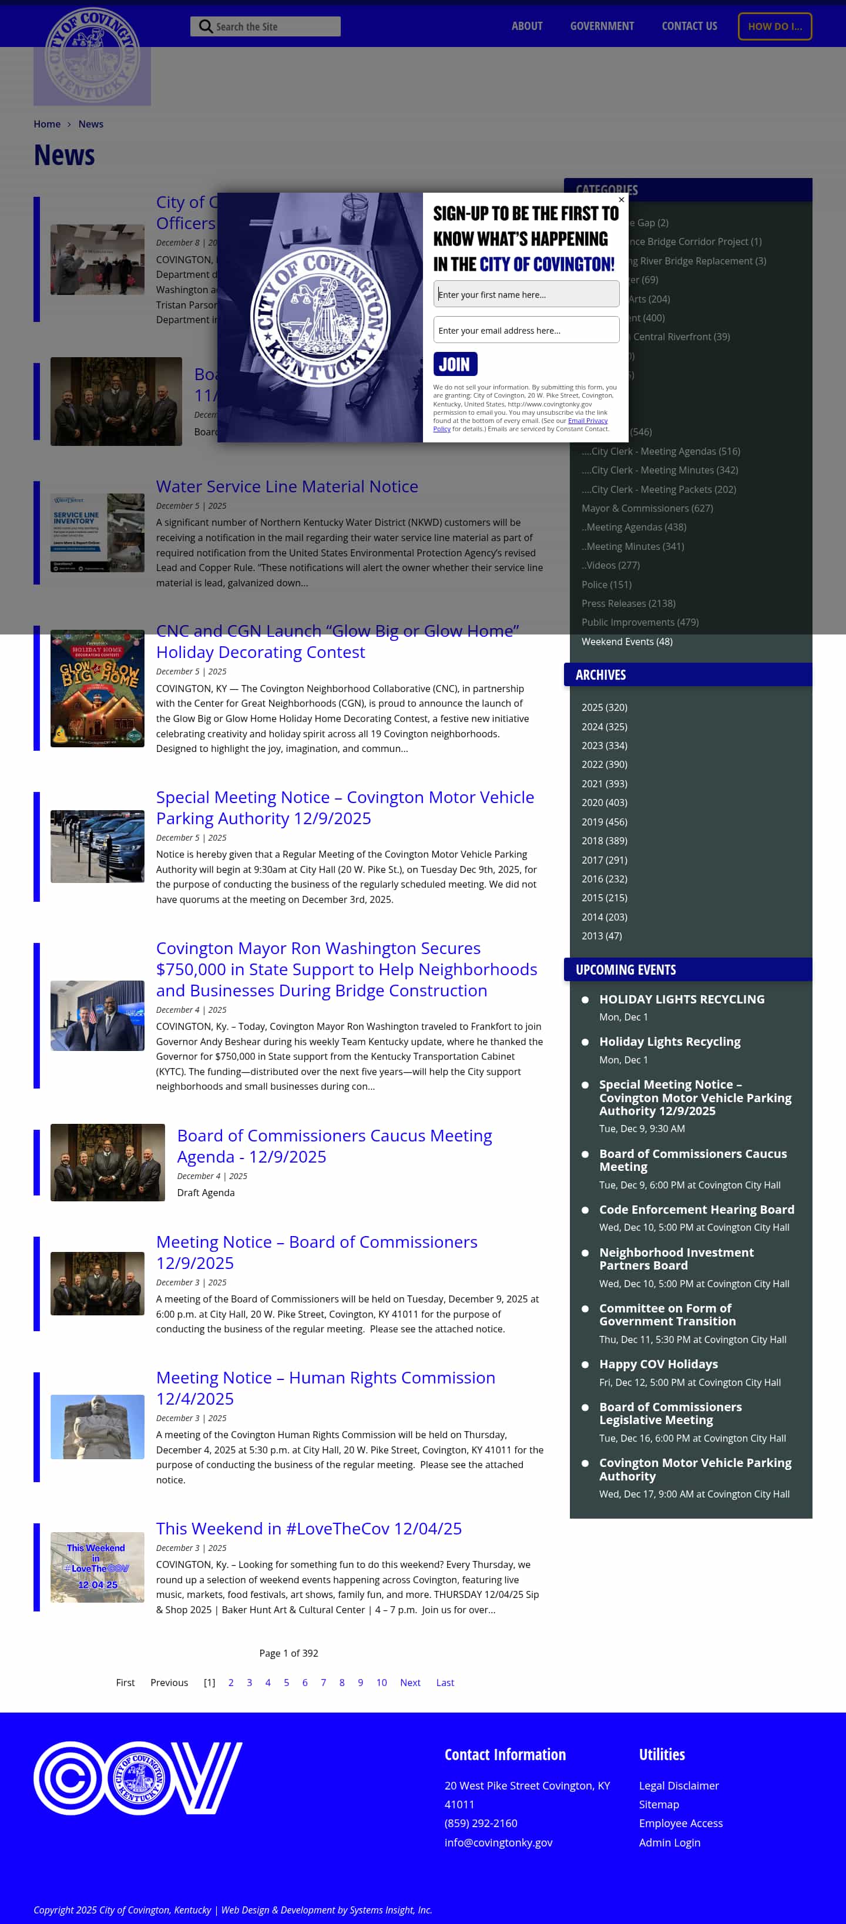The height and width of the screenshot is (1924, 846).
Task: Click the email address input field
Action: [x=526, y=330]
